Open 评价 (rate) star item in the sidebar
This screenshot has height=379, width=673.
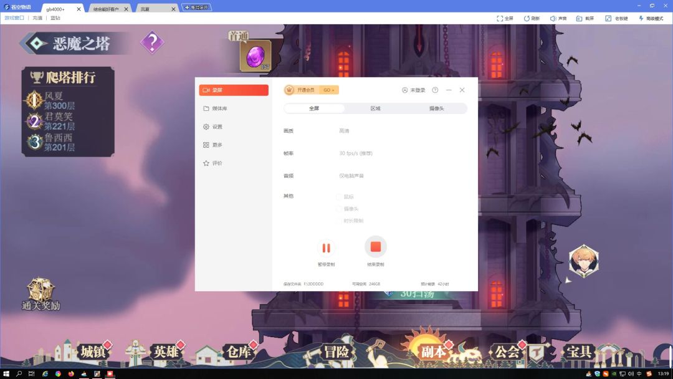[217, 163]
